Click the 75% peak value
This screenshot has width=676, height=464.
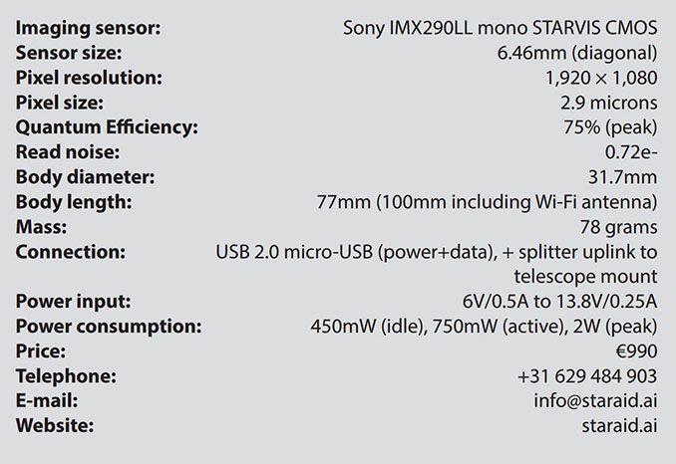click(x=610, y=127)
